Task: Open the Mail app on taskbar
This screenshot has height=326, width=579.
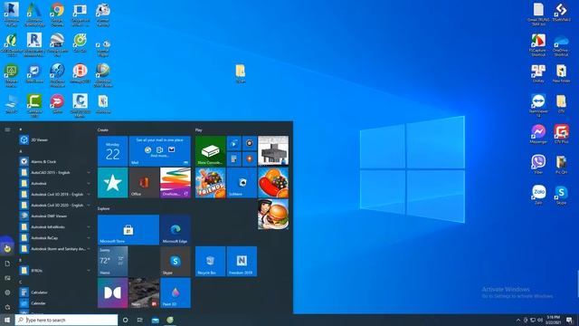Action: click(156, 320)
